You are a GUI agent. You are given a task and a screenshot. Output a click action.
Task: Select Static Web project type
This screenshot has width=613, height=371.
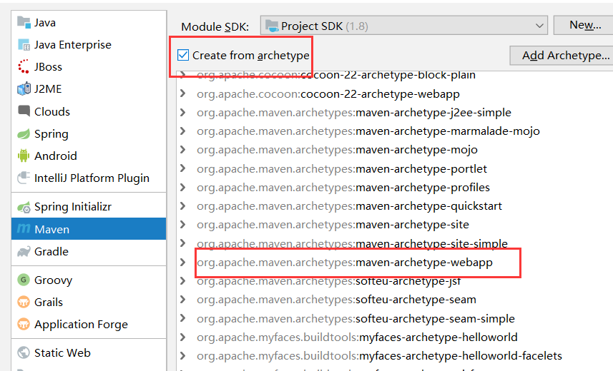click(x=89, y=352)
